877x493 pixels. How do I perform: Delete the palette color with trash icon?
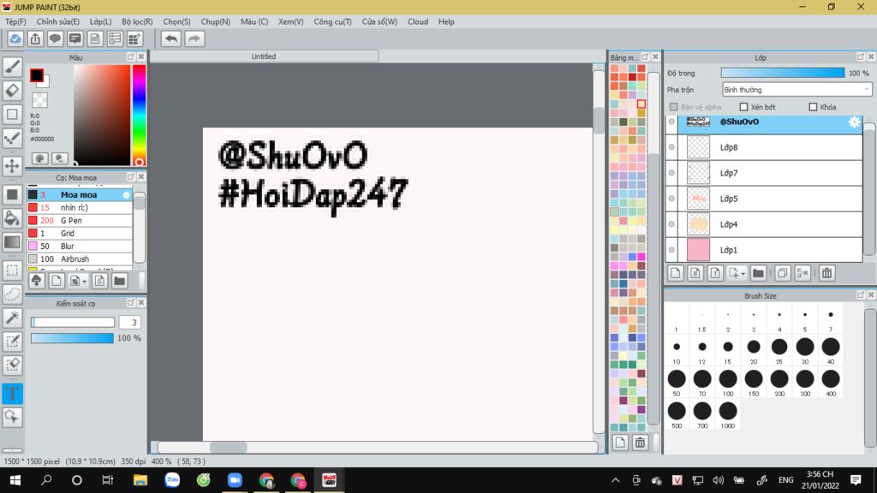[640, 443]
